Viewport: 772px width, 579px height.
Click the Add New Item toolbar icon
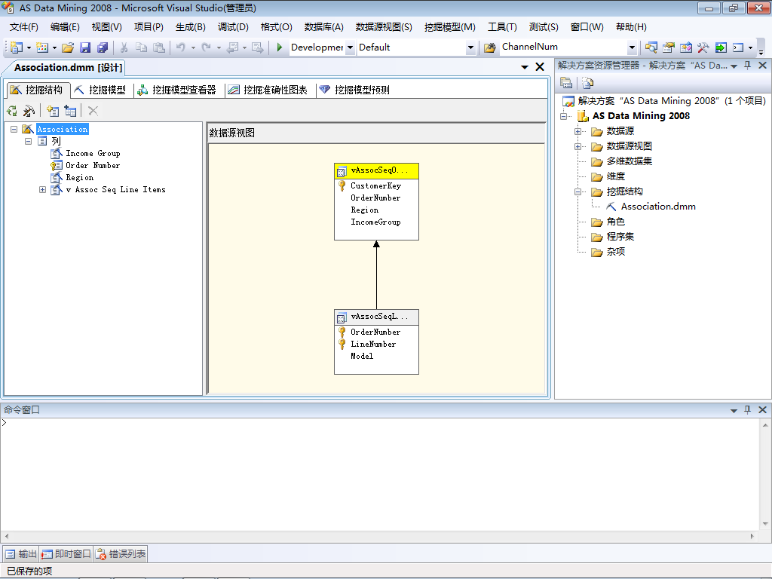(x=42, y=47)
